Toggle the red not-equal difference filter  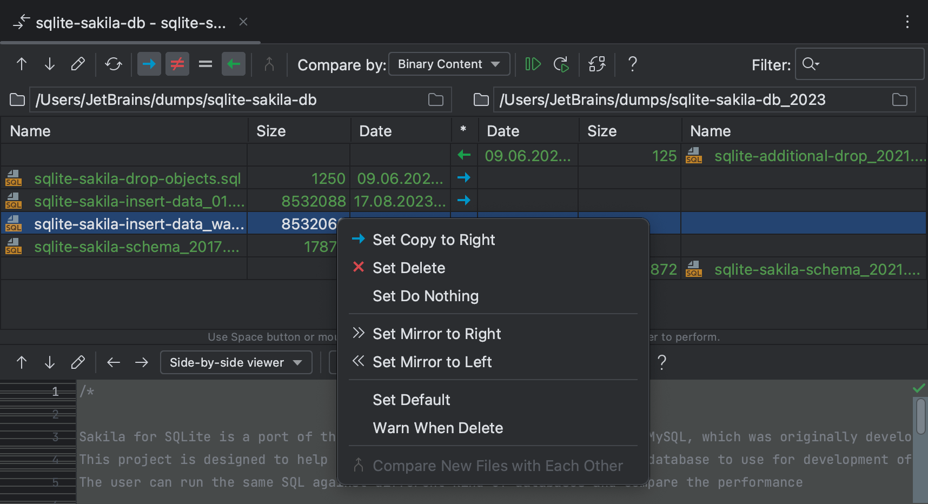[x=177, y=64]
